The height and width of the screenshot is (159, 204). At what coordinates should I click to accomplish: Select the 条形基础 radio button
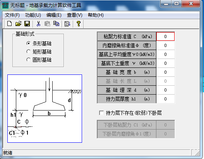click(x=28, y=43)
